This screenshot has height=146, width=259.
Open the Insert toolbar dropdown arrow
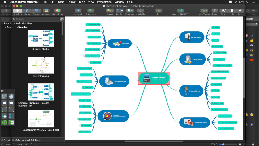click(113, 11)
